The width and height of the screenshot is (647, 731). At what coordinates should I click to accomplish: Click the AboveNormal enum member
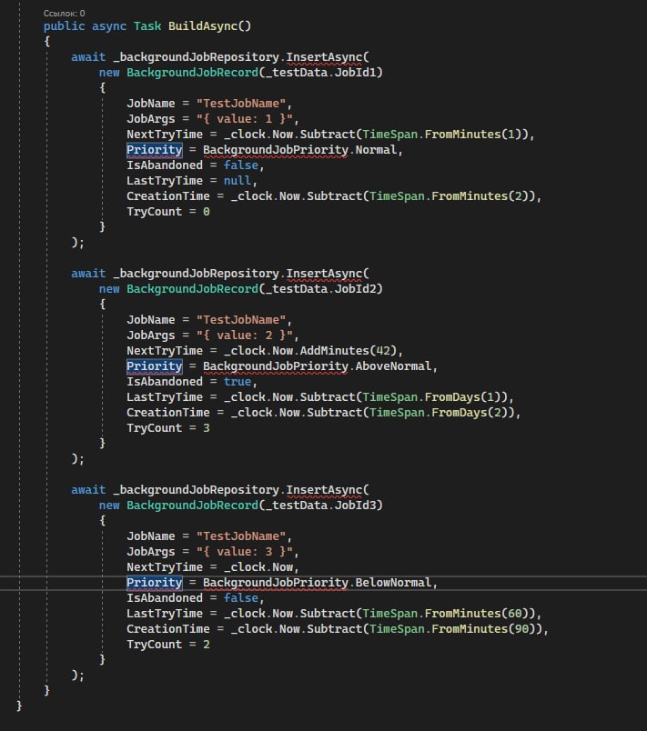tap(393, 366)
